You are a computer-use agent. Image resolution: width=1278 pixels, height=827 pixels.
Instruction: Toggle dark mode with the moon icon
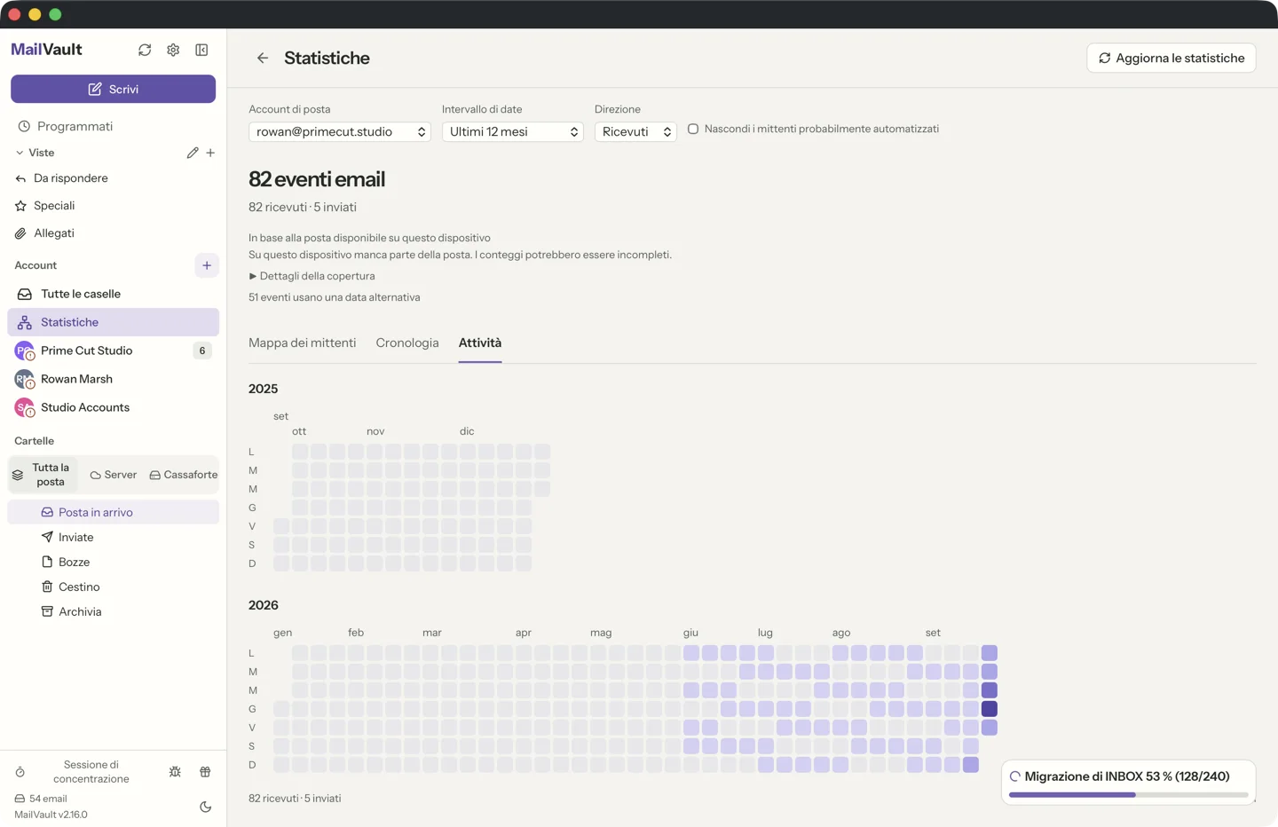[205, 807]
